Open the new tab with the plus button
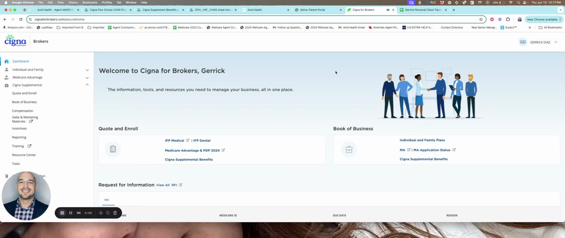565x238 pixels. click(453, 10)
